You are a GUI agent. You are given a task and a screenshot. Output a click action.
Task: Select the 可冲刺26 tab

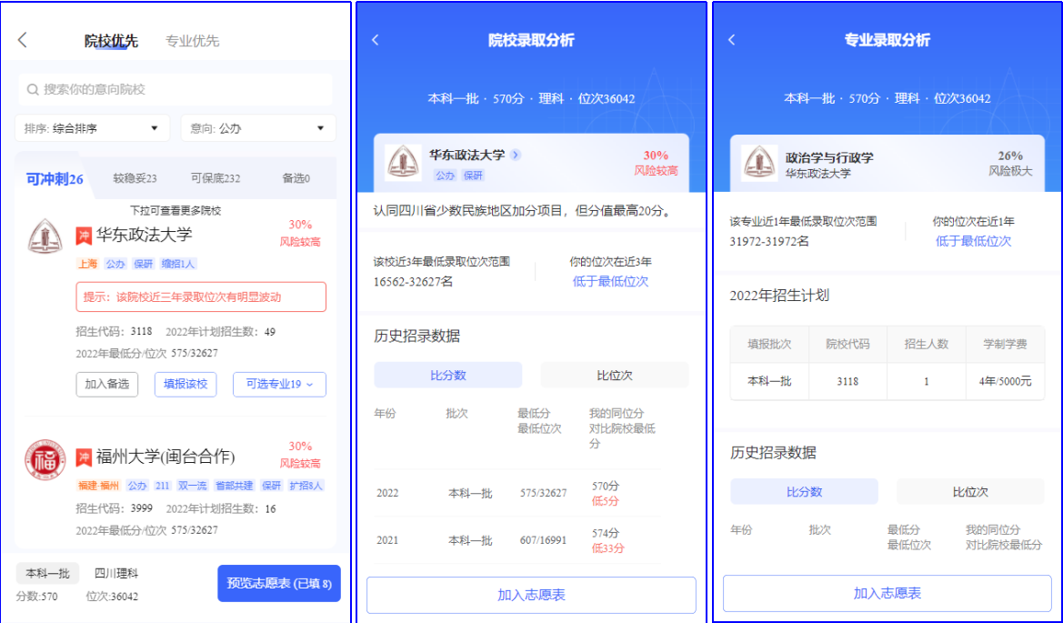click(55, 179)
